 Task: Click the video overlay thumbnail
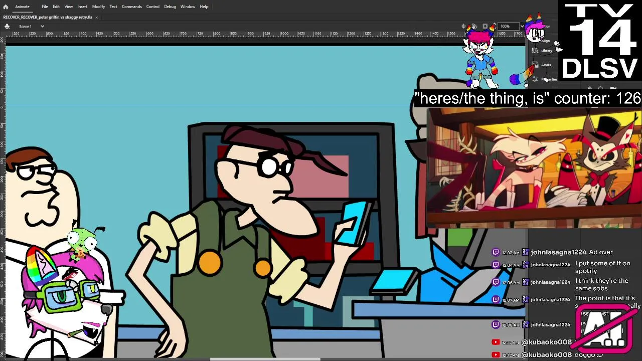coord(534,168)
